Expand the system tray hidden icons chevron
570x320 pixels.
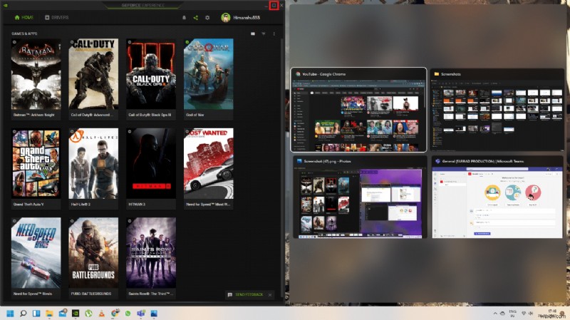495,313
